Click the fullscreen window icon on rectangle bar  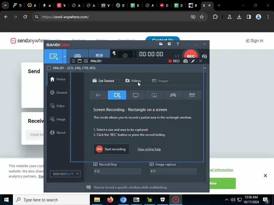[79, 61]
